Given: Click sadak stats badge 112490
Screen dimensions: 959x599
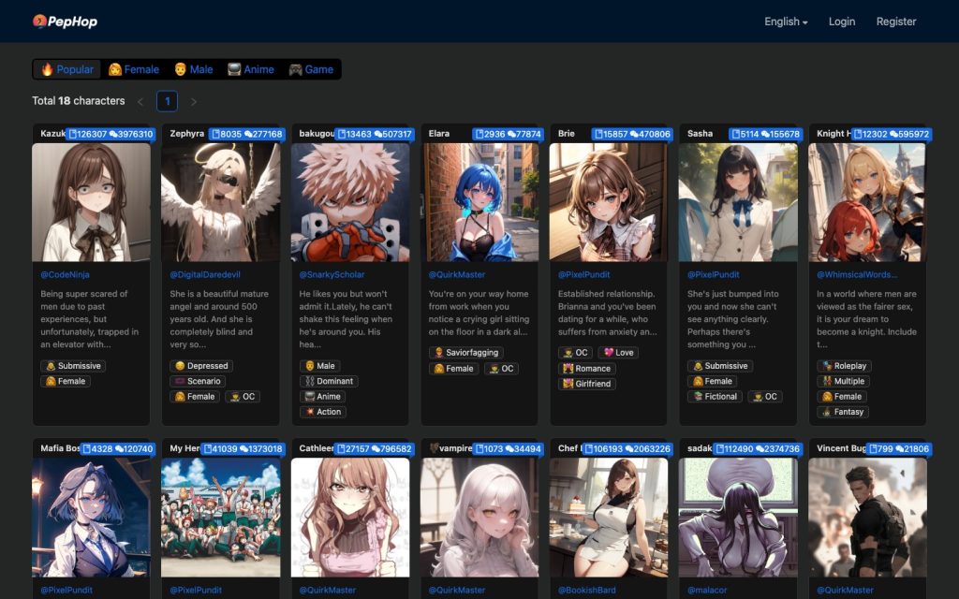Looking at the screenshot, I should pos(758,448).
